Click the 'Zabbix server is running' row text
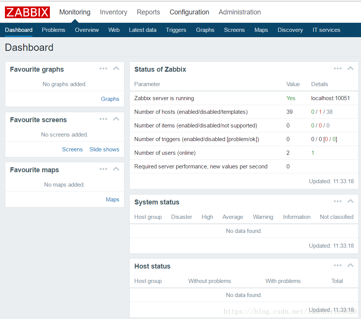This screenshot has width=361, height=319. [x=164, y=98]
